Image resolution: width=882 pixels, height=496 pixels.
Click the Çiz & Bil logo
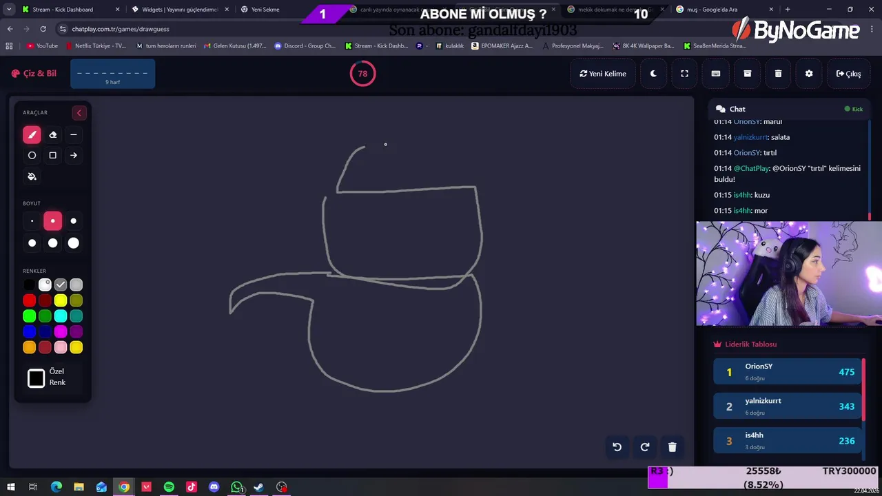pos(34,74)
